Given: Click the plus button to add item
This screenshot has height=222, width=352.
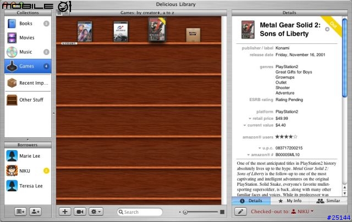Looking at the screenshot, I should 65,212.
